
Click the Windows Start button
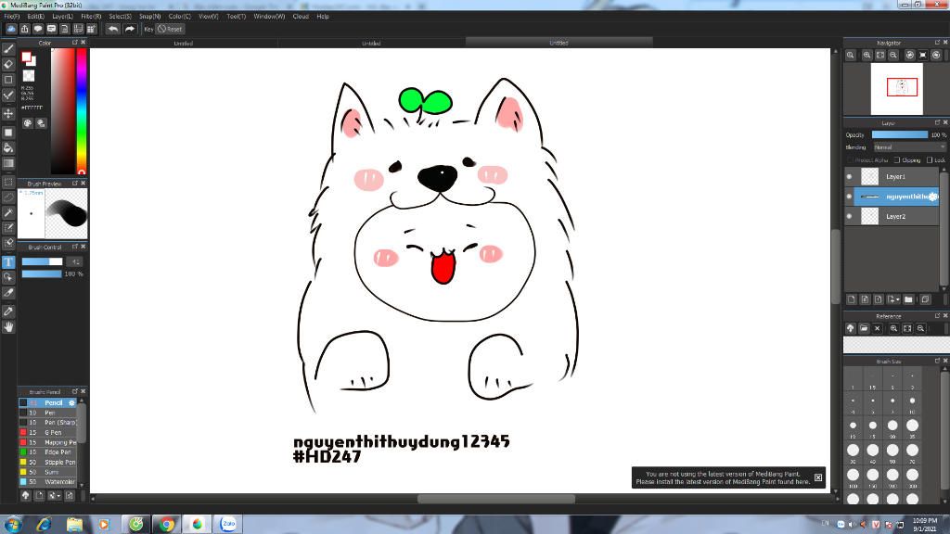[13, 524]
